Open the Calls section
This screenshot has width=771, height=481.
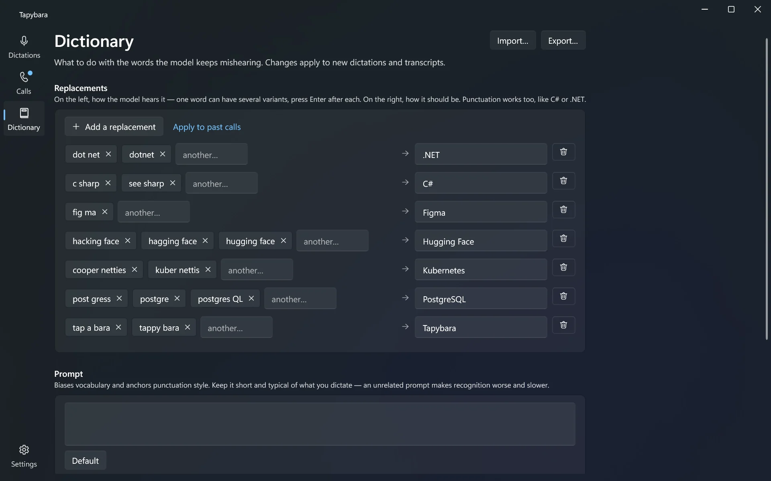[x=24, y=83]
